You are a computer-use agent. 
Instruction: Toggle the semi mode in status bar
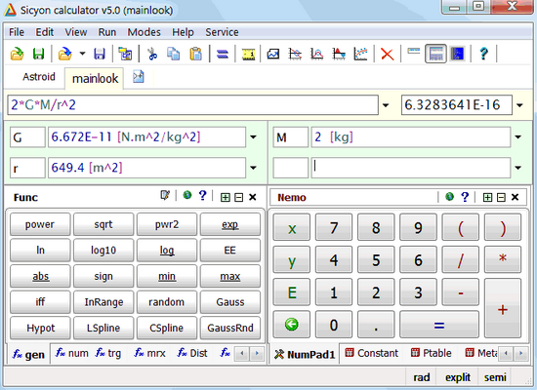[495, 377]
